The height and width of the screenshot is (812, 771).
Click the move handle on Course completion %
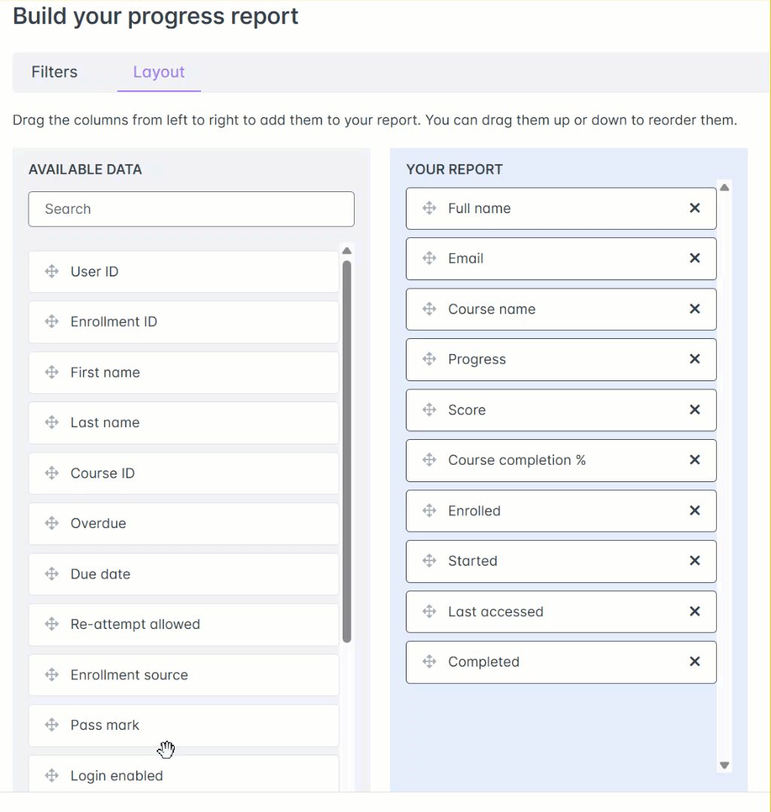(x=429, y=460)
